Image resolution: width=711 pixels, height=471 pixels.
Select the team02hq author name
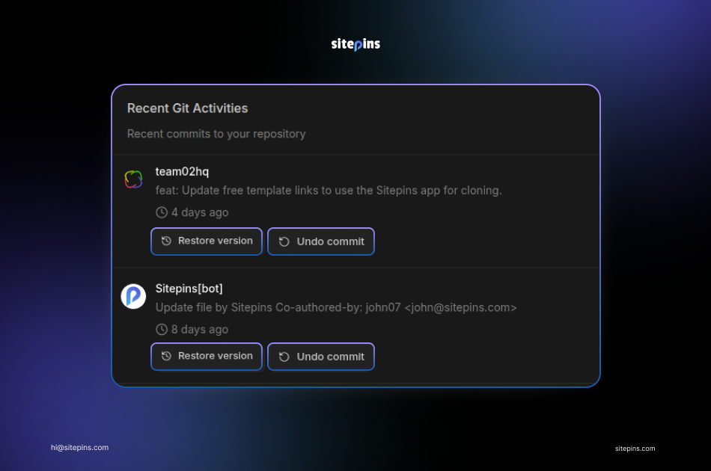[182, 172]
